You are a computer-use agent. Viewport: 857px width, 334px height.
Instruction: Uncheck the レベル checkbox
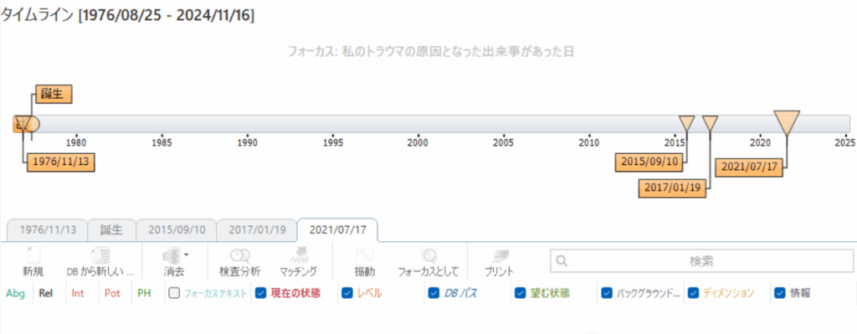point(347,294)
